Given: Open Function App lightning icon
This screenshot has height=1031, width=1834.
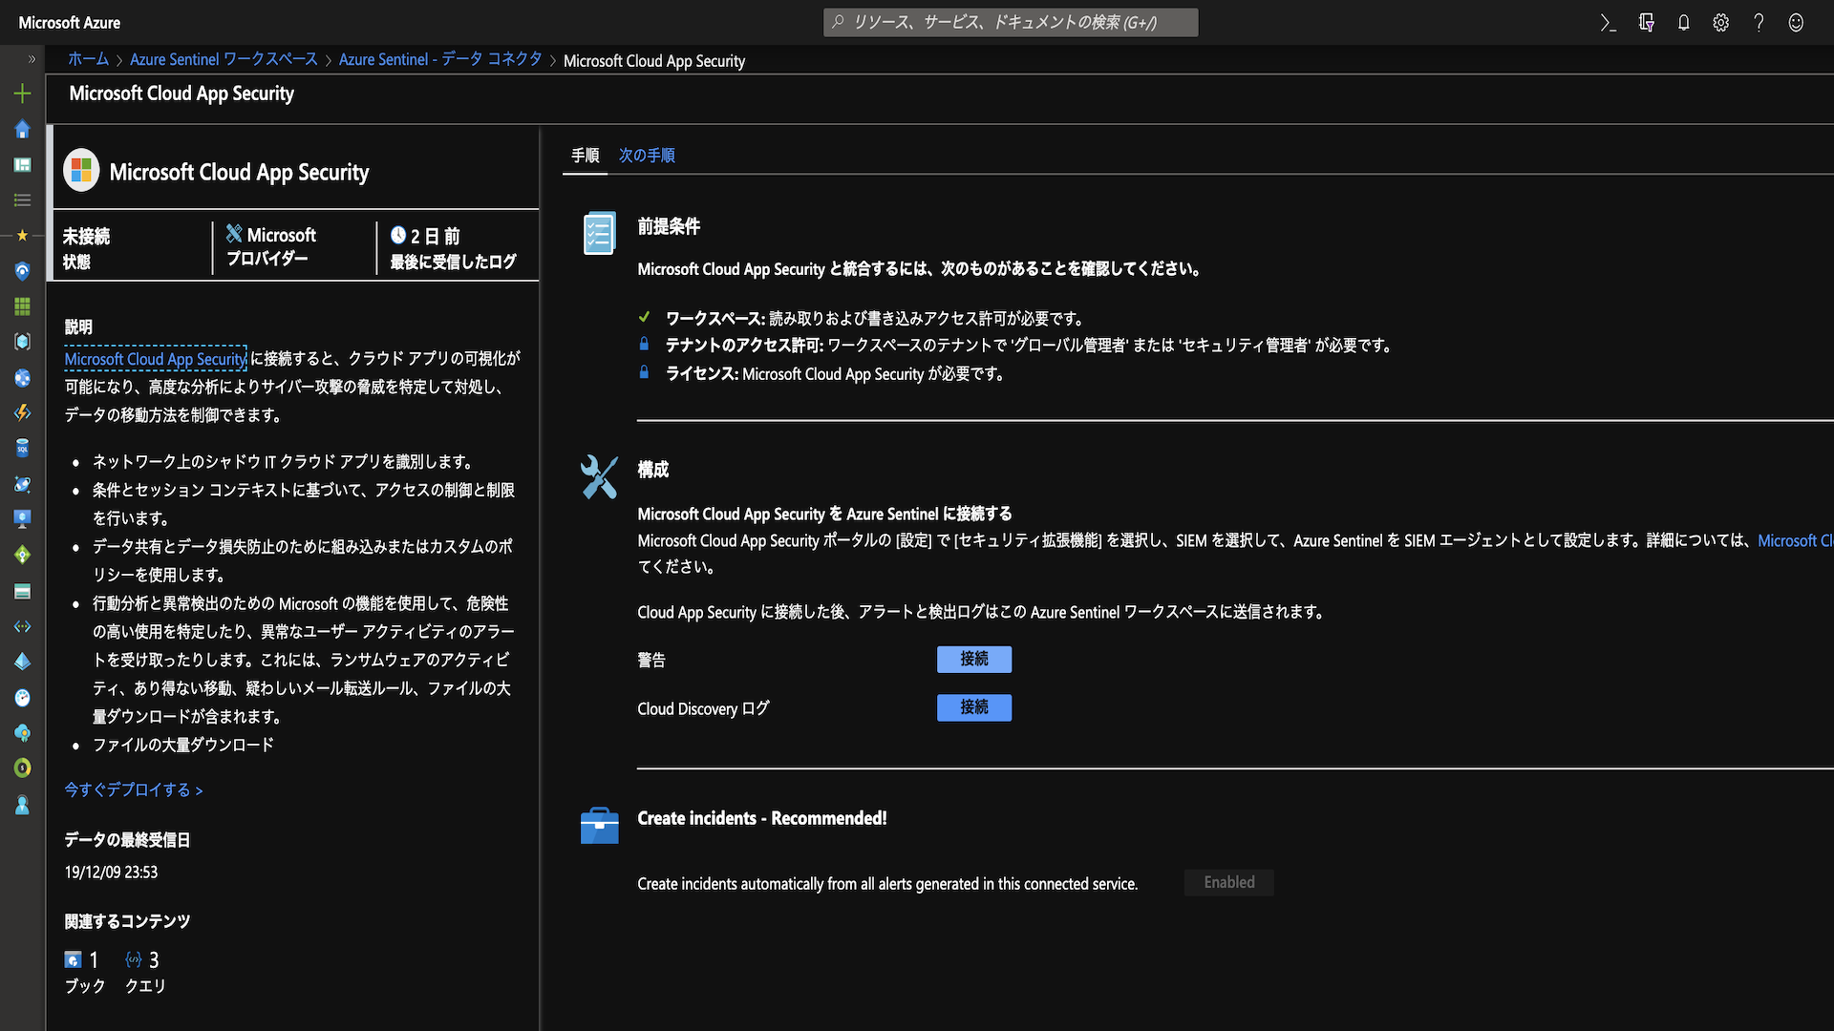Looking at the screenshot, I should click(22, 412).
